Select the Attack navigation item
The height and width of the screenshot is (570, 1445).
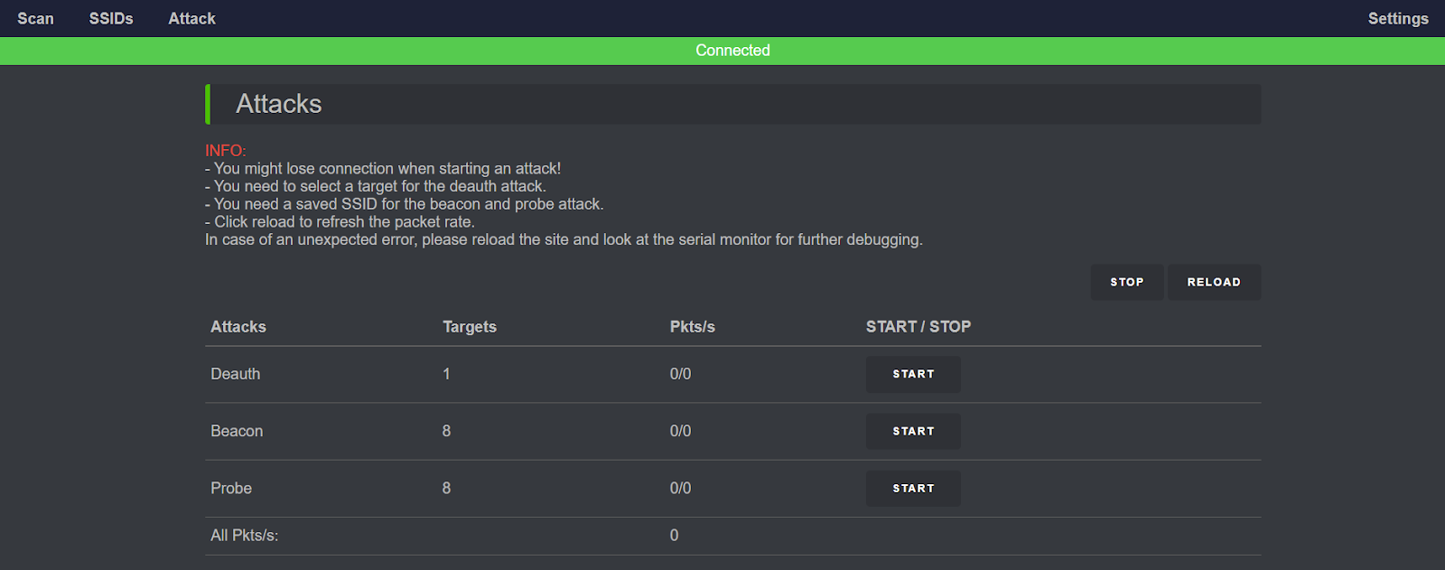[x=191, y=18]
